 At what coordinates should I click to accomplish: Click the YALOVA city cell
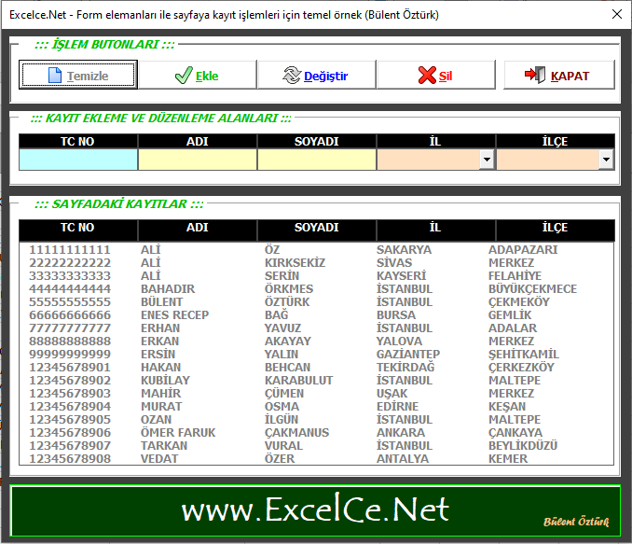coord(400,341)
